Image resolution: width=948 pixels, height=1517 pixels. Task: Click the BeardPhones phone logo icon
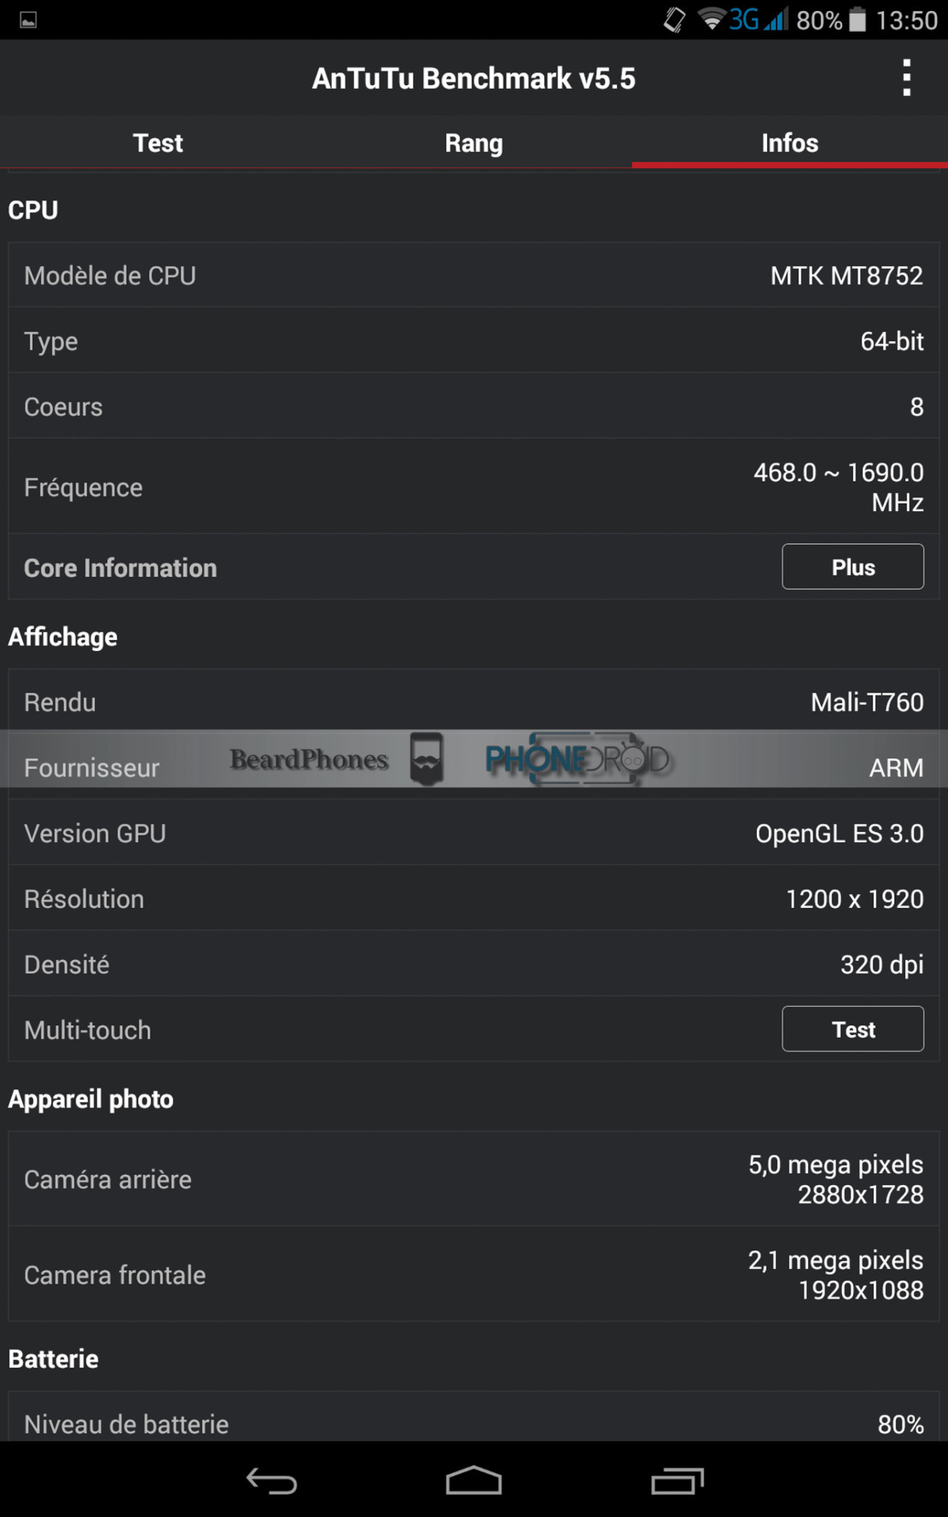coord(427,758)
